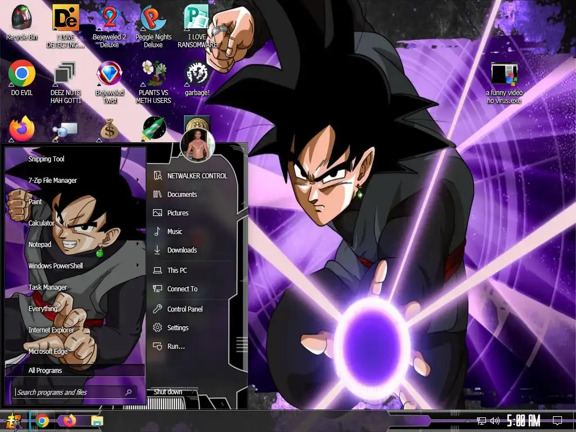Click the Shut down button

(x=168, y=392)
